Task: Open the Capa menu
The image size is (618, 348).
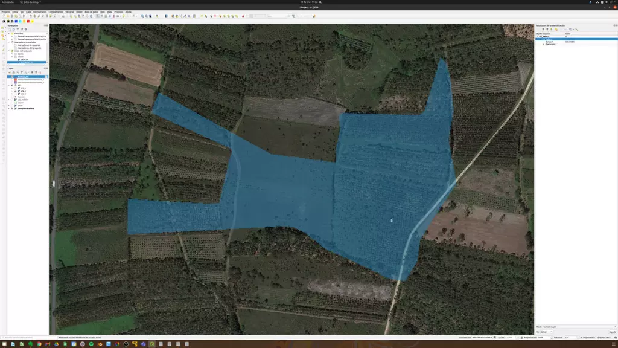Action: tap(28, 12)
